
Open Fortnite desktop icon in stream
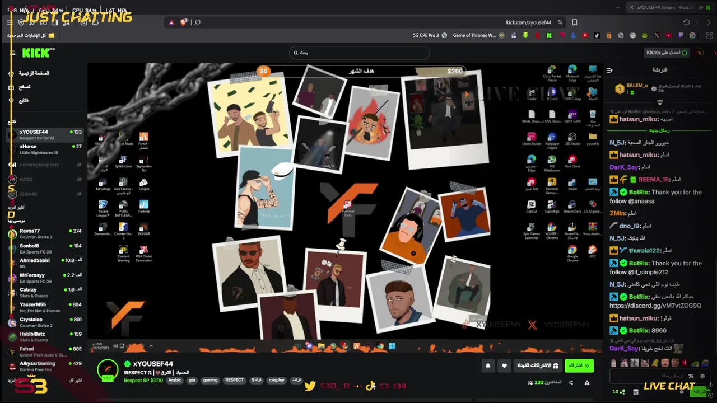coord(143,207)
